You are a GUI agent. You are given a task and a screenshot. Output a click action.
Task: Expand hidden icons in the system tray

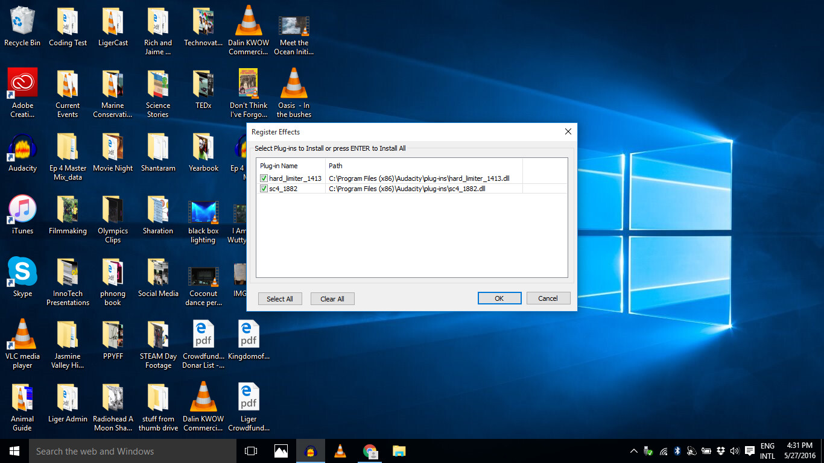pyautogui.click(x=633, y=450)
